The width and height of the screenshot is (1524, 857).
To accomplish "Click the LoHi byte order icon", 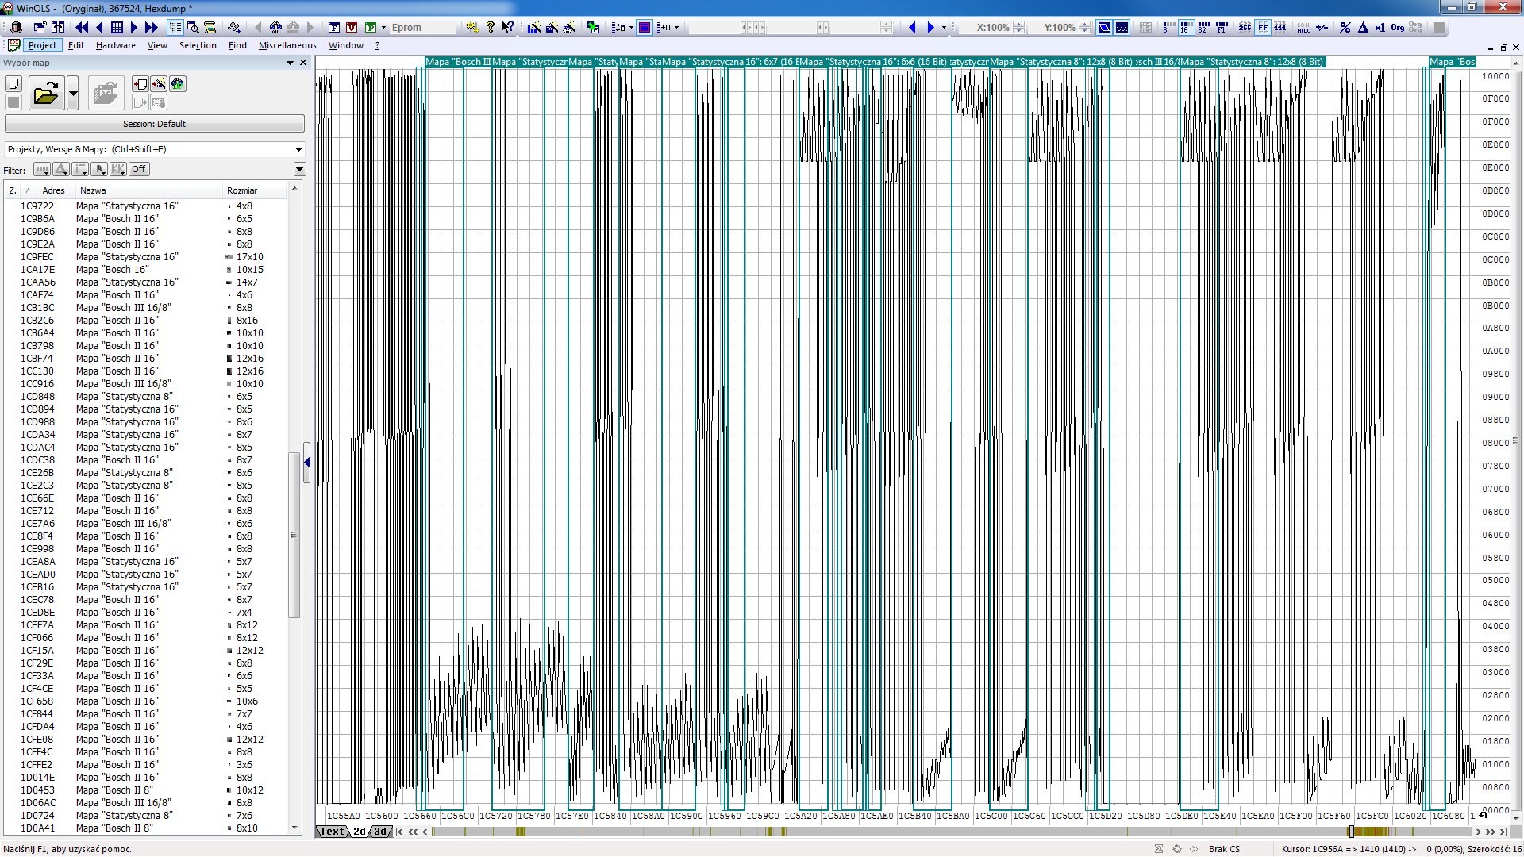I will [x=1303, y=27].
